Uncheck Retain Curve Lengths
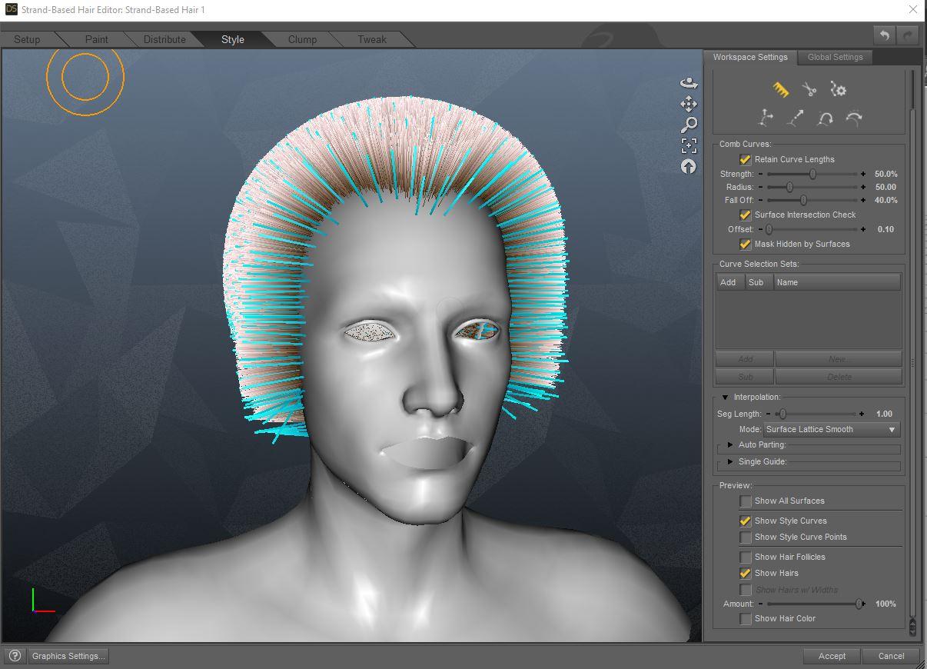 tap(745, 159)
